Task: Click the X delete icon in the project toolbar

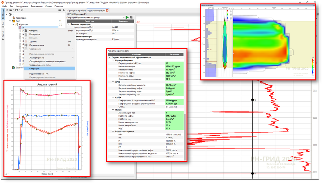Action: [x=22, y=10]
